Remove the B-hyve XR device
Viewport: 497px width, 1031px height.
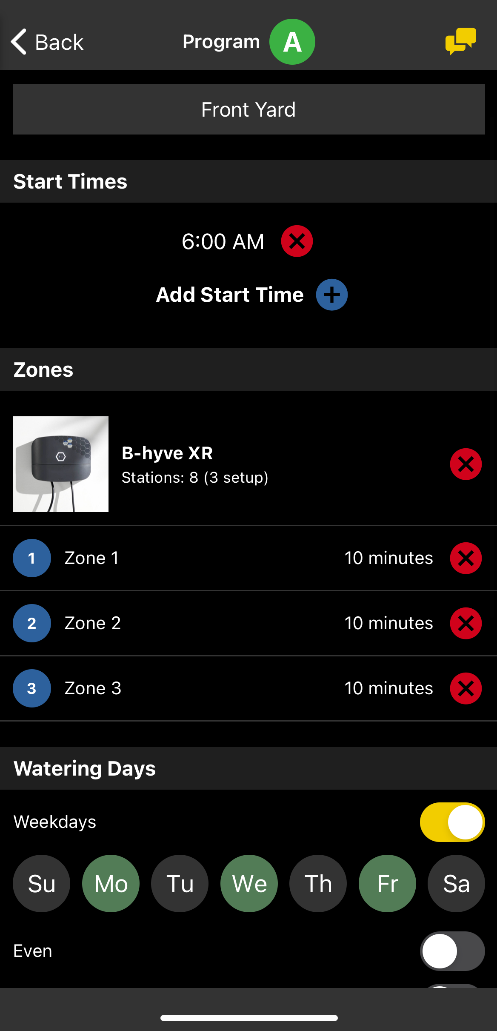[466, 464]
